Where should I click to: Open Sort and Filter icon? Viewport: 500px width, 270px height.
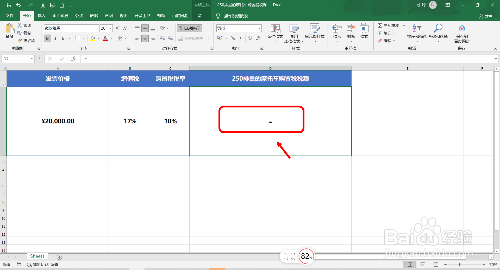click(417, 28)
